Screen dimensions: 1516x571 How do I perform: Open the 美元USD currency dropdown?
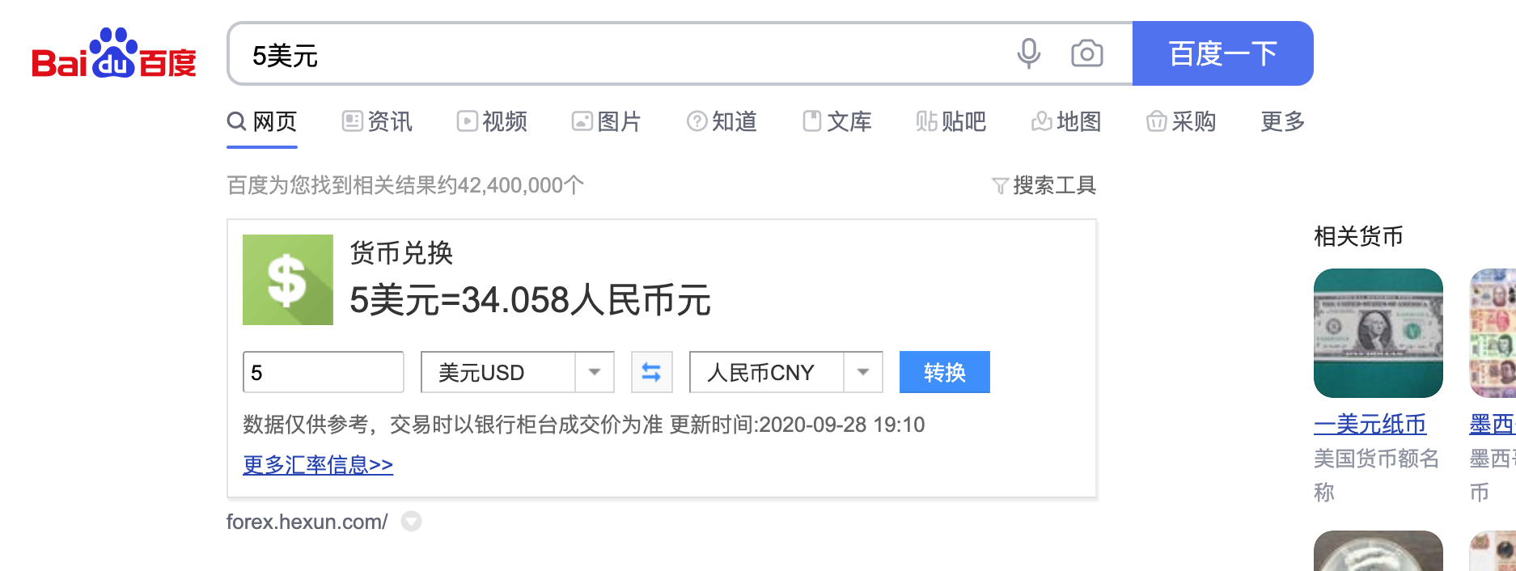click(x=518, y=372)
